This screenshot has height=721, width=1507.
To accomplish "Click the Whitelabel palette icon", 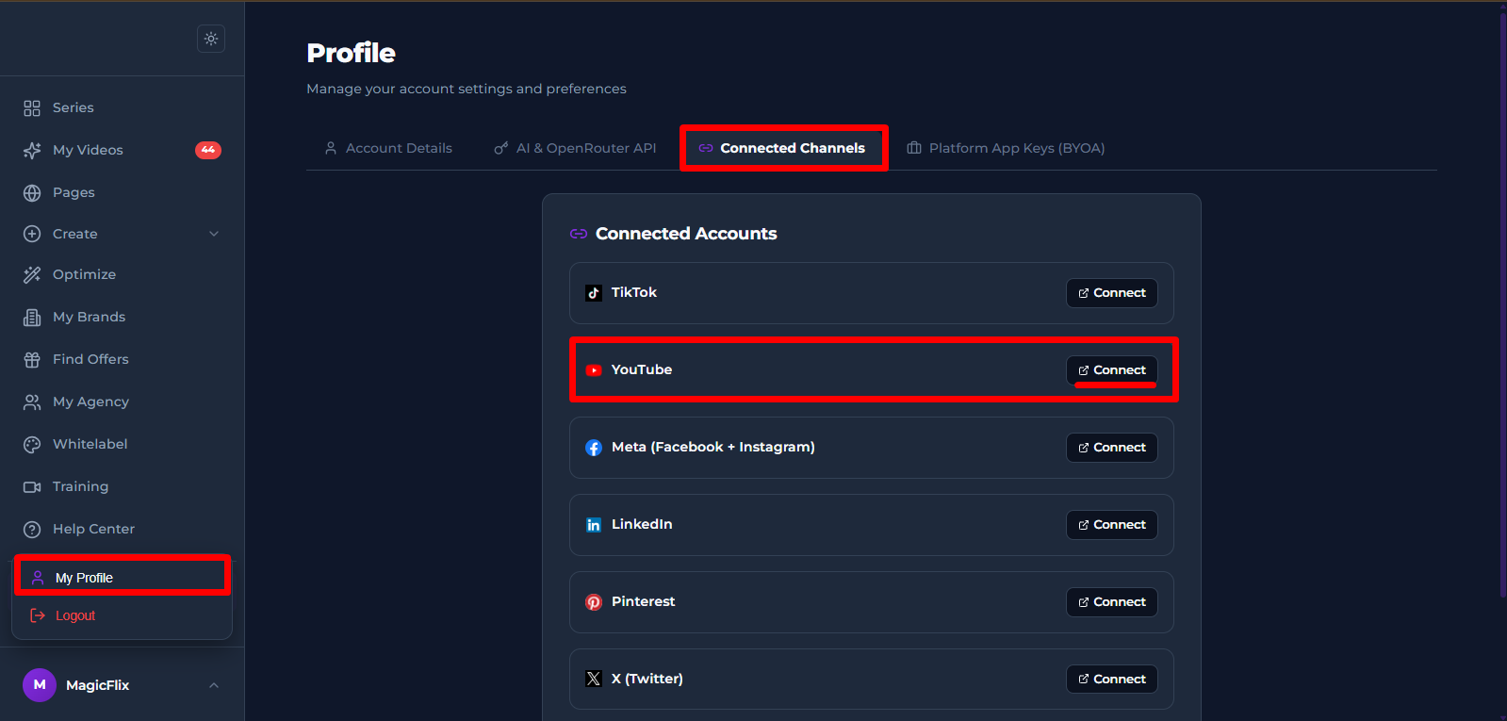I will (32, 445).
